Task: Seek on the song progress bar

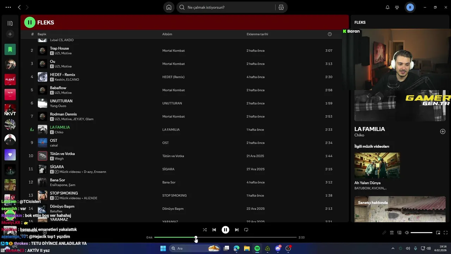Action: 225,237
